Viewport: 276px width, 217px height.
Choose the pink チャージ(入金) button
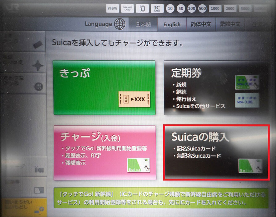pyautogui.click(x=105, y=153)
